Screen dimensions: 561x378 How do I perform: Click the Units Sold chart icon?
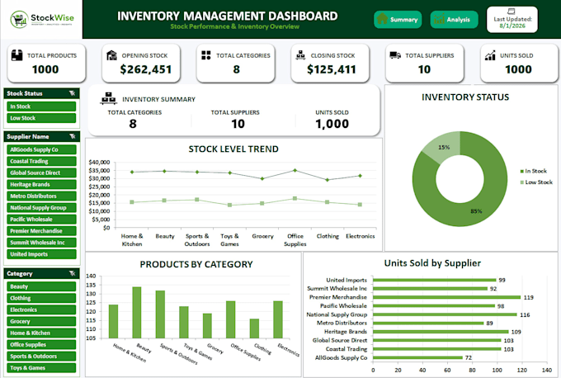pos(490,55)
